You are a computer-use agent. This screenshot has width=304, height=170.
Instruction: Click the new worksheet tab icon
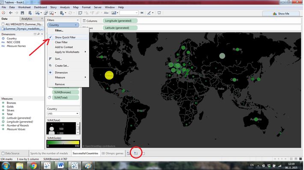point(128,153)
